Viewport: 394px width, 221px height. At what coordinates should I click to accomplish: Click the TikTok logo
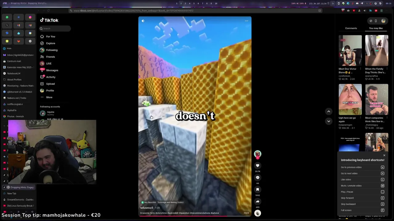tap(49, 20)
